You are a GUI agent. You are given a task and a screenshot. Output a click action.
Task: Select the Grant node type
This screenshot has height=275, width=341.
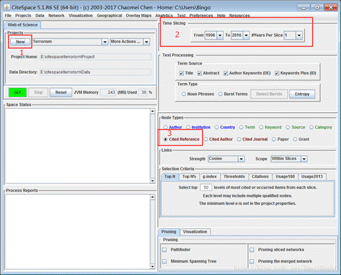(x=295, y=139)
